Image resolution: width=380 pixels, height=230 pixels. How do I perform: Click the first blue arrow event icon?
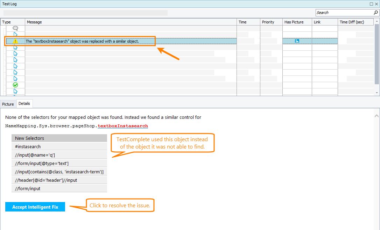click(15, 35)
